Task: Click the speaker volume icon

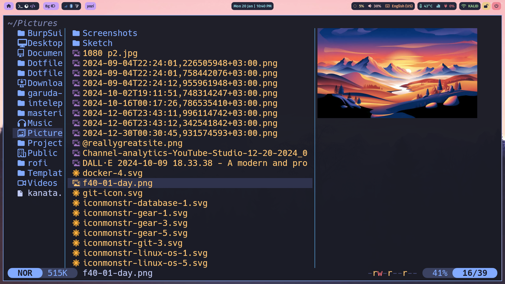Action: 370,6
